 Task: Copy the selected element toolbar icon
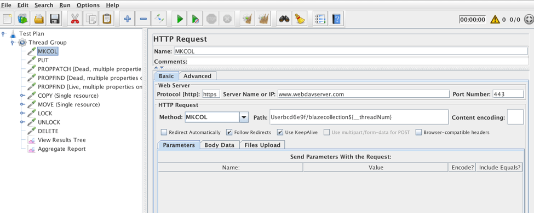91,19
